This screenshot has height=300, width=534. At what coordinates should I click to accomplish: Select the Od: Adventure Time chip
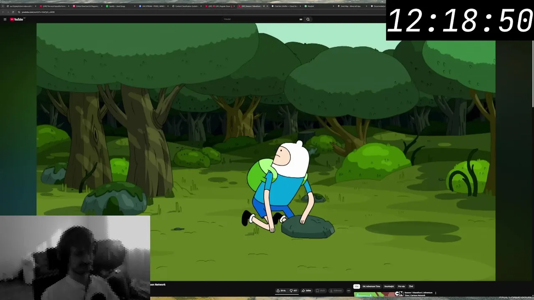(371, 286)
